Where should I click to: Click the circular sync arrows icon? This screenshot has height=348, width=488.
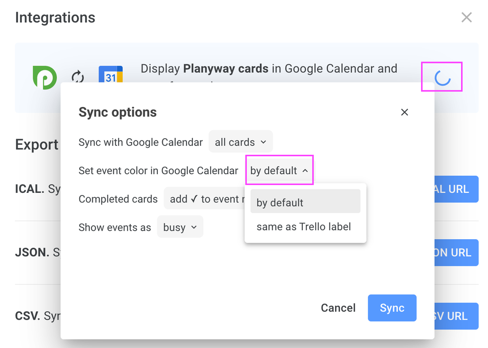78,77
